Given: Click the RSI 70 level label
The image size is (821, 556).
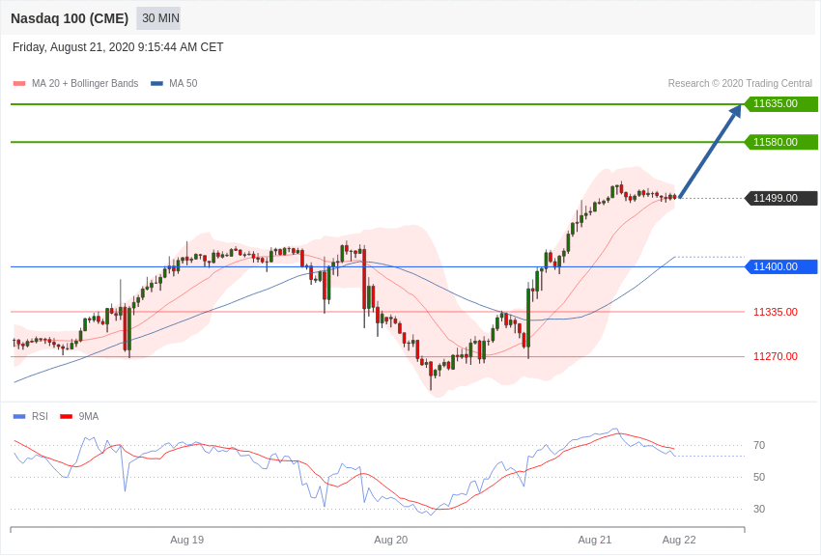Looking at the screenshot, I should [x=759, y=445].
